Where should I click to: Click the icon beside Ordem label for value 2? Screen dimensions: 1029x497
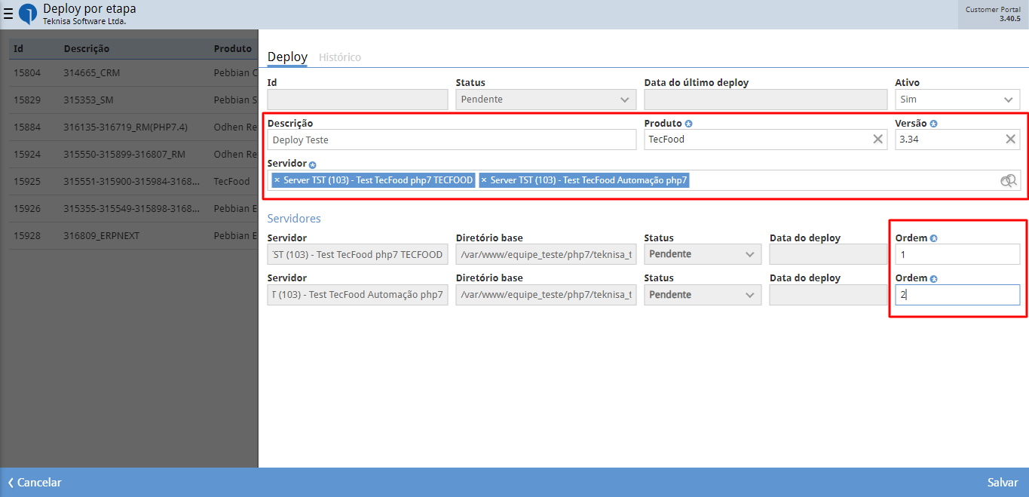(x=933, y=279)
